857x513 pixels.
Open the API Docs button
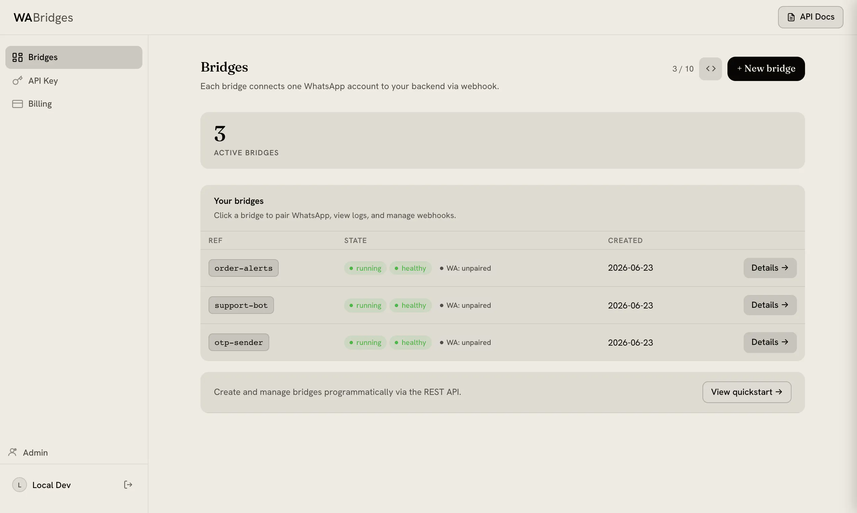810,17
